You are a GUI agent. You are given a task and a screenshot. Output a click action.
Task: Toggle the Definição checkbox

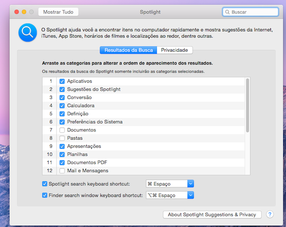click(62, 114)
